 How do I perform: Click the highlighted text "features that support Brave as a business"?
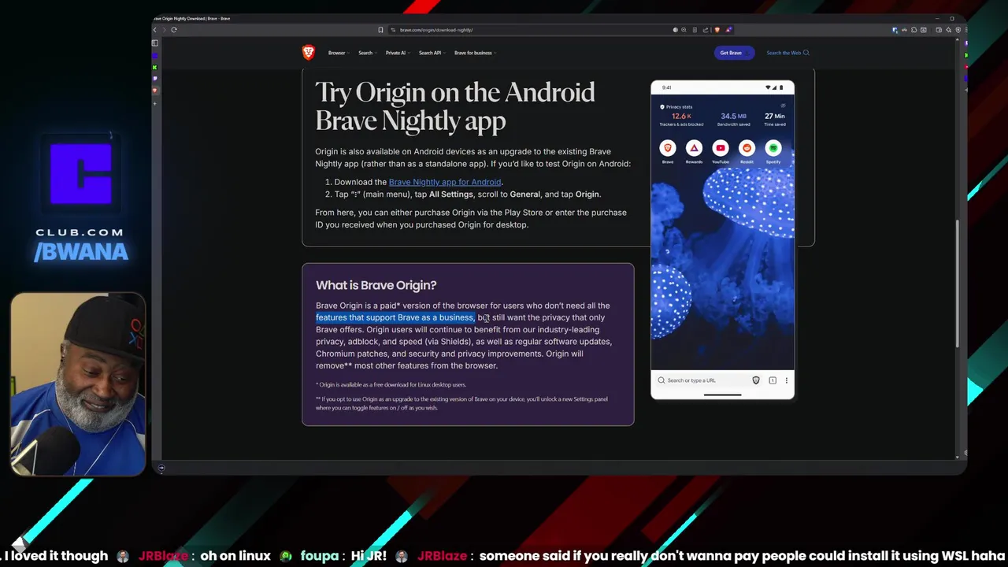(395, 317)
